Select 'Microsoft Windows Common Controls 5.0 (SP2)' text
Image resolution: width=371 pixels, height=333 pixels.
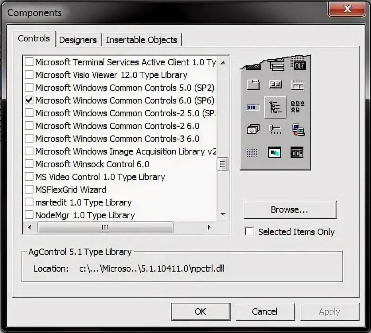click(x=125, y=88)
